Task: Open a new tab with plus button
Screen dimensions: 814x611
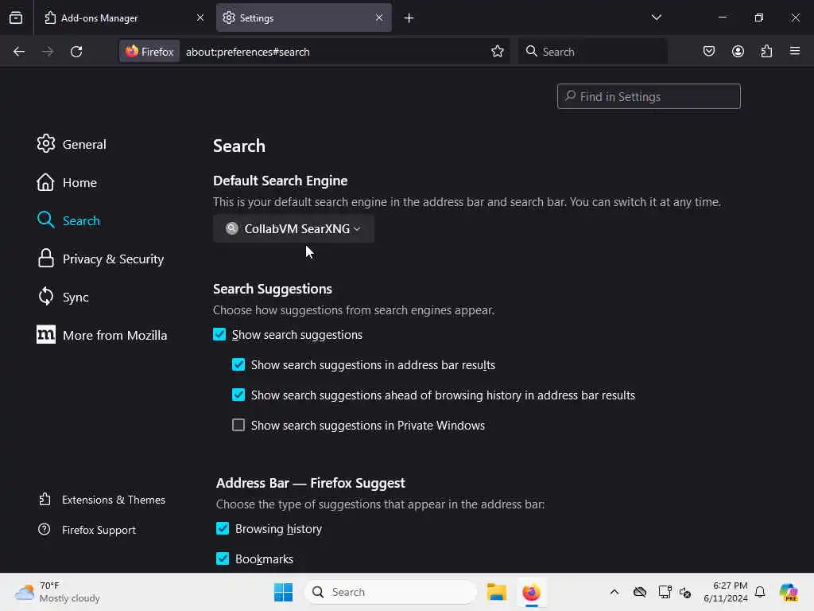Action: click(x=409, y=18)
